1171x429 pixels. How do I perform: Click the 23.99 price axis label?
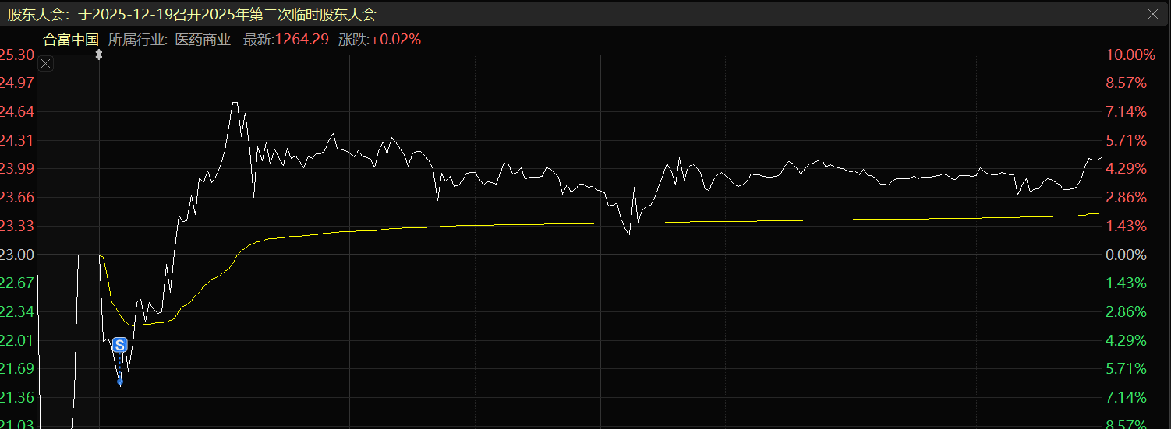(17, 168)
